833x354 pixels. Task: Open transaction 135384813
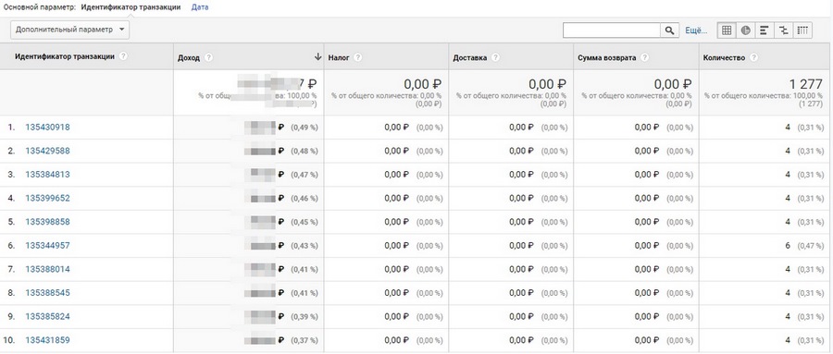click(x=47, y=175)
